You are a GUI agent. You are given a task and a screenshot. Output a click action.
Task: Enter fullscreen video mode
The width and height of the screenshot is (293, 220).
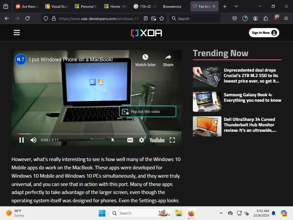point(172,140)
